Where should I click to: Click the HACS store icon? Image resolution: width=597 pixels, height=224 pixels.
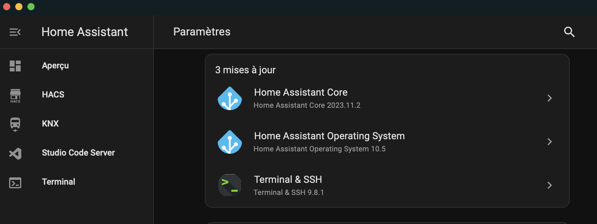pyautogui.click(x=15, y=96)
